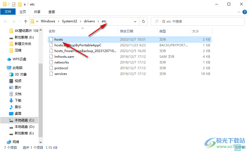Select the networks file icon
This screenshot has height=151, width=248.
point(51,62)
